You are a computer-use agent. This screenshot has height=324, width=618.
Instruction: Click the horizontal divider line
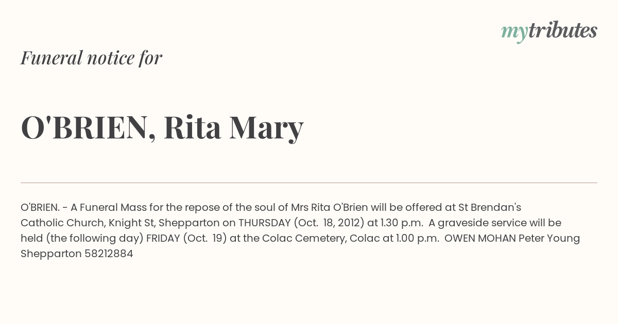tap(309, 183)
